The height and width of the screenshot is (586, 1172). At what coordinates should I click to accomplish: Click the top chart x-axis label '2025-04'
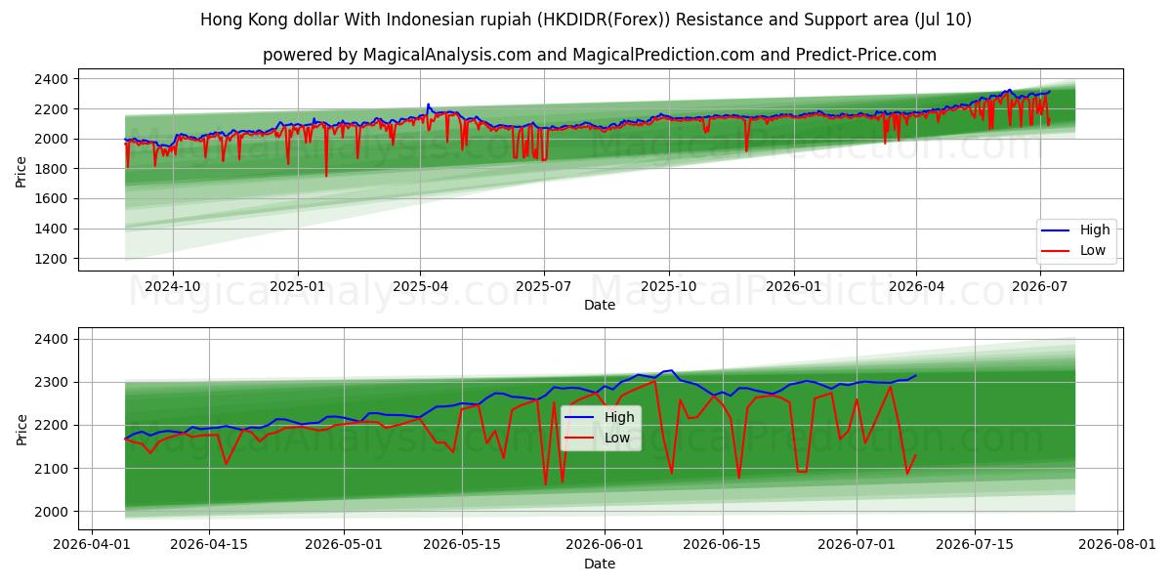click(x=420, y=287)
